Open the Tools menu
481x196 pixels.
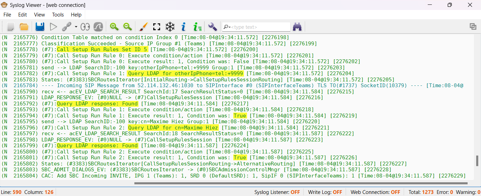tap(58, 15)
